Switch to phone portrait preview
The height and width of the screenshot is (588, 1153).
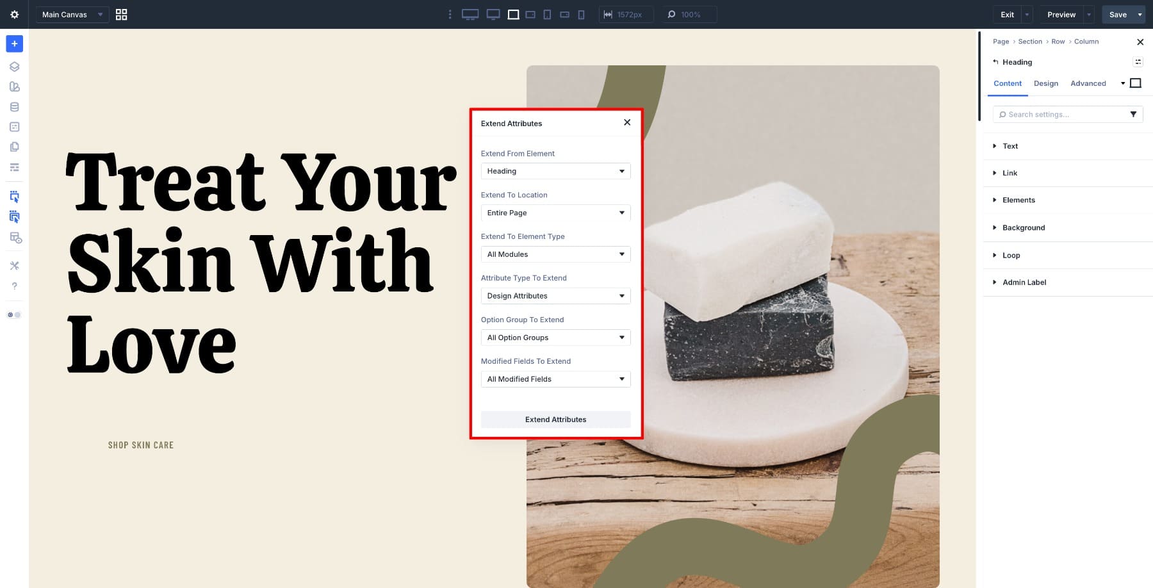click(x=580, y=14)
